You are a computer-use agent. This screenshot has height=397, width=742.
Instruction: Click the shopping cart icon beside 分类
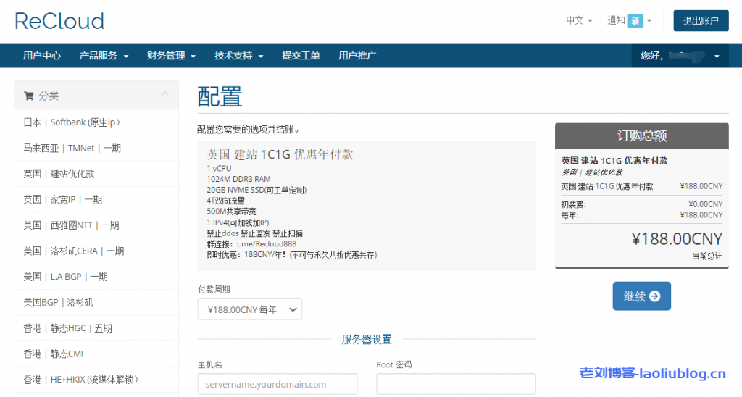[29, 96]
